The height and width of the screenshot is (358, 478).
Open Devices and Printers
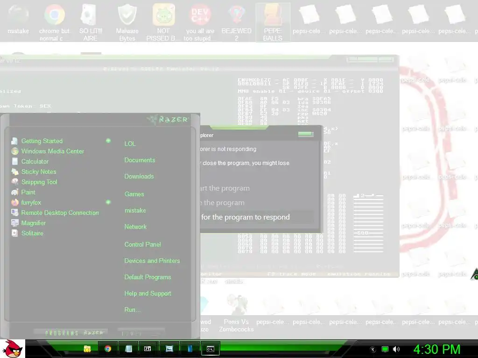(x=152, y=261)
